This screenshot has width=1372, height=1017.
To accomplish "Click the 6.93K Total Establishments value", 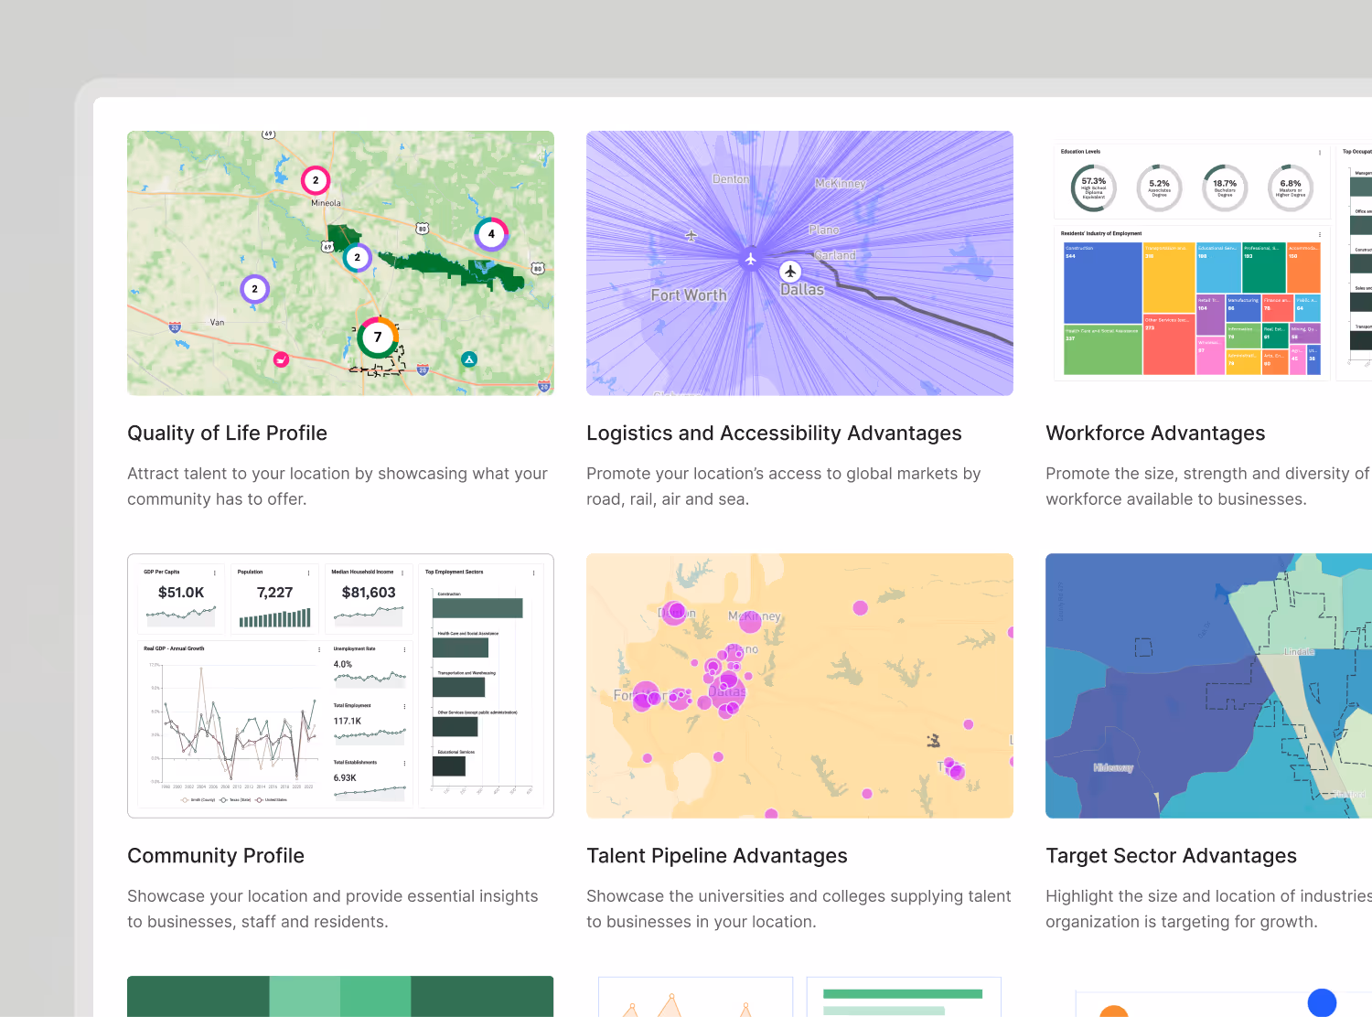I will 345,778.
